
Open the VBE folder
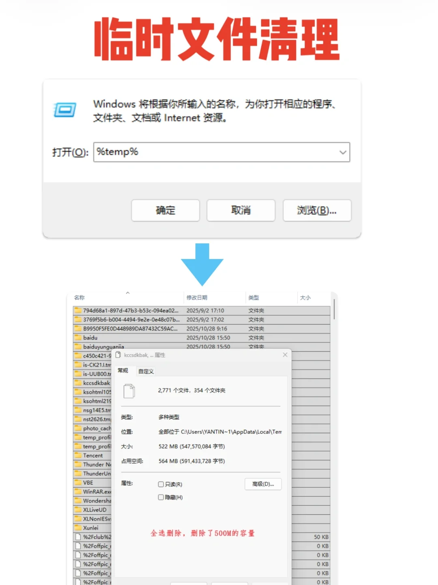(x=89, y=482)
